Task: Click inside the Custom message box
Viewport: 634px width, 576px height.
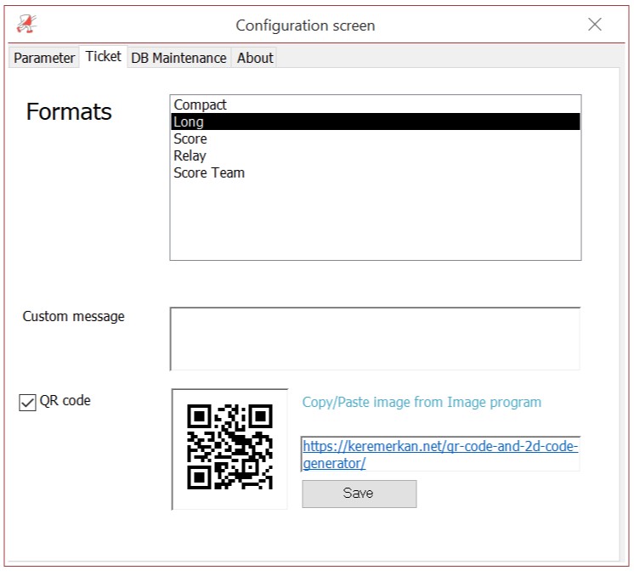Action: tap(376, 339)
